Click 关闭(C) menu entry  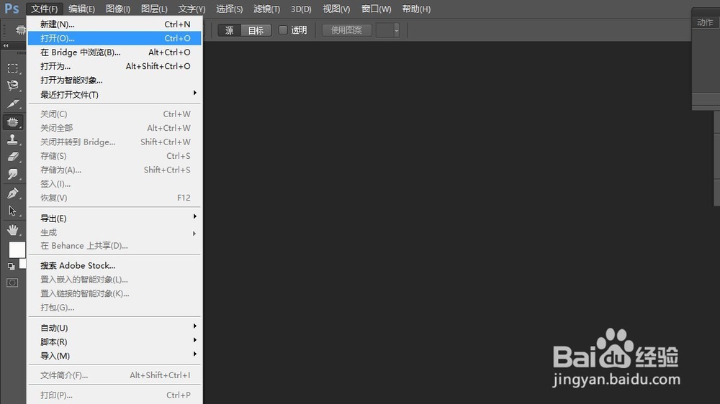click(114, 114)
